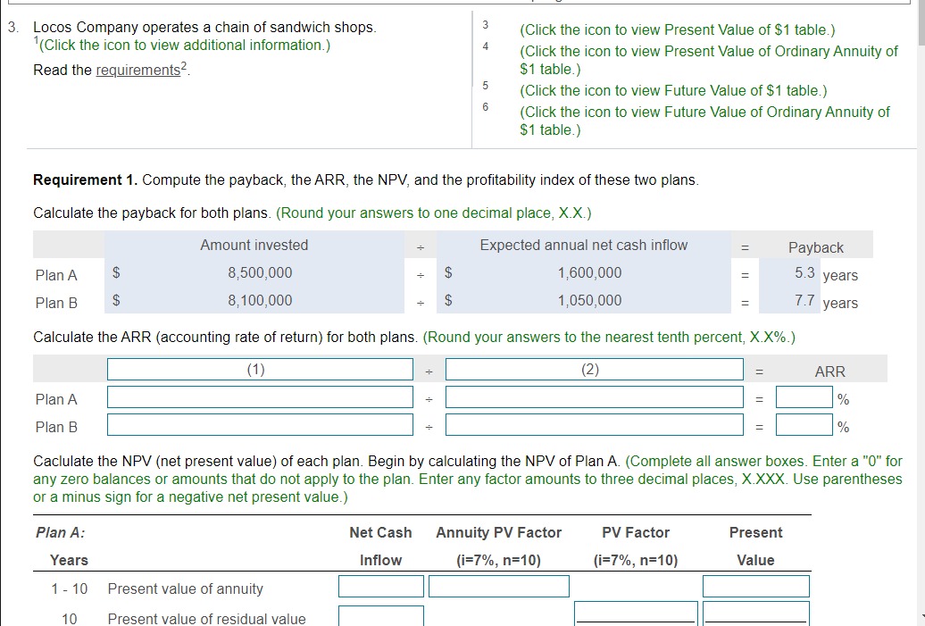This screenshot has width=925, height=626.
Task: Click Net Cash Inflow box for annuity row
Action: [x=380, y=586]
